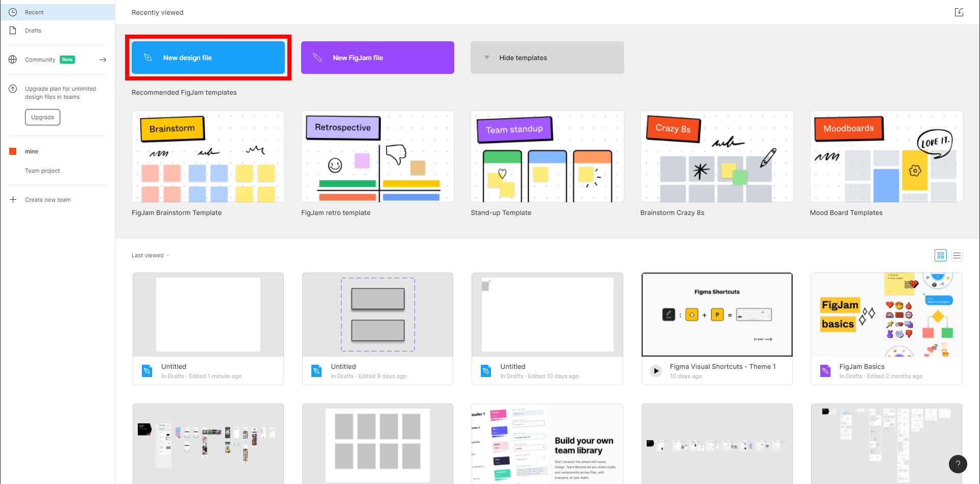980x484 pixels.
Task: Collapse templates with Hide templates
Action: point(547,58)
